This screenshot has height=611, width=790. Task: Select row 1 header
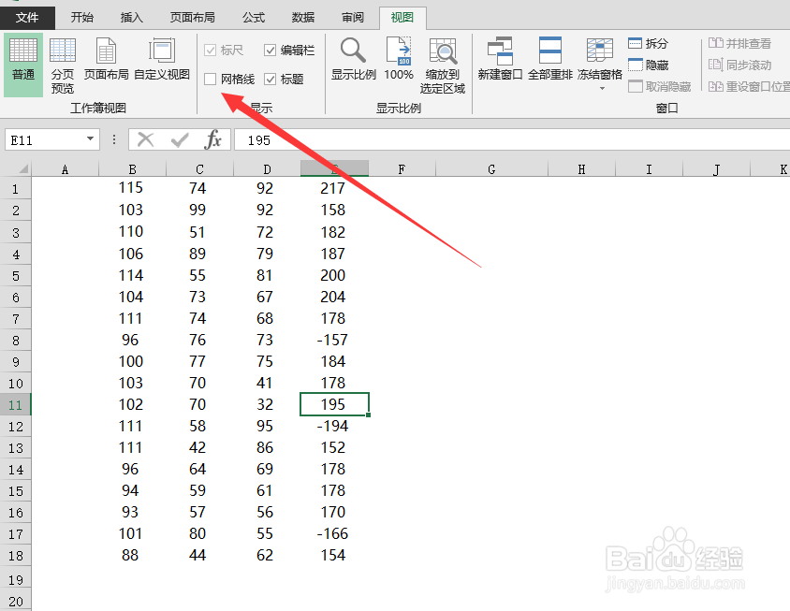16,188
